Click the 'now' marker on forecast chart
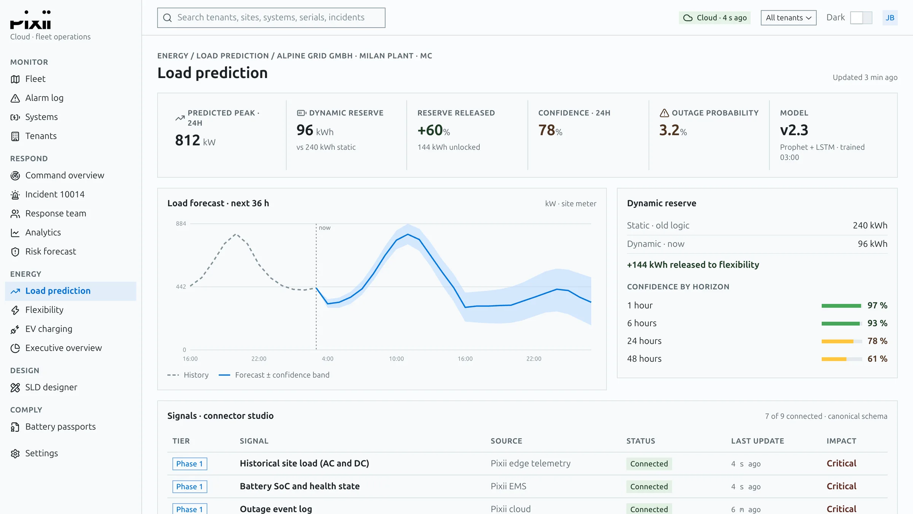 point(324,228)
